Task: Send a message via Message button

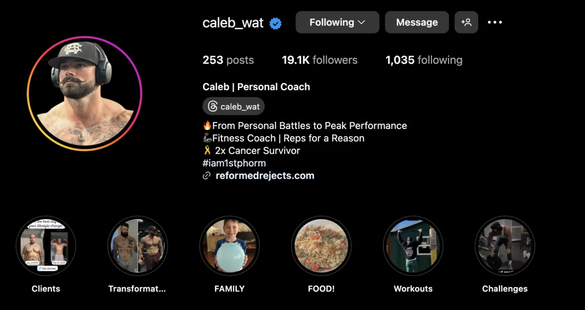Action: [417, 22]
